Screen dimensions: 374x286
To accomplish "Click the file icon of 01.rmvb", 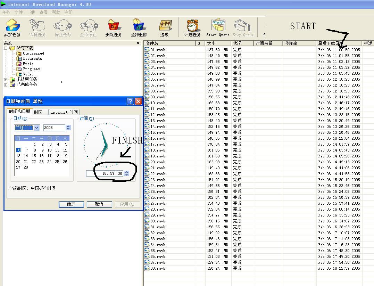I will pyautogui.click(x=147, y=50).
